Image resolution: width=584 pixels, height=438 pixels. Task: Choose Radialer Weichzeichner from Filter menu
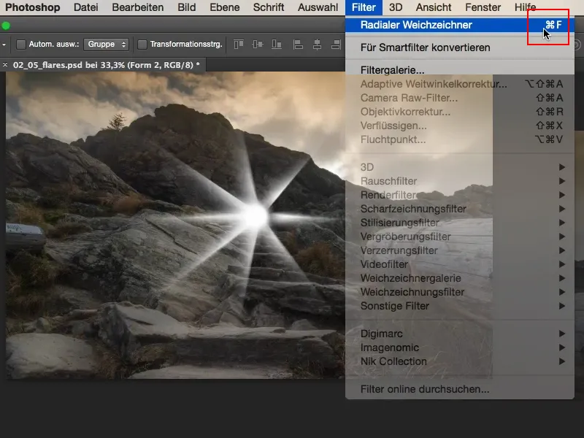tap(460, 25)
